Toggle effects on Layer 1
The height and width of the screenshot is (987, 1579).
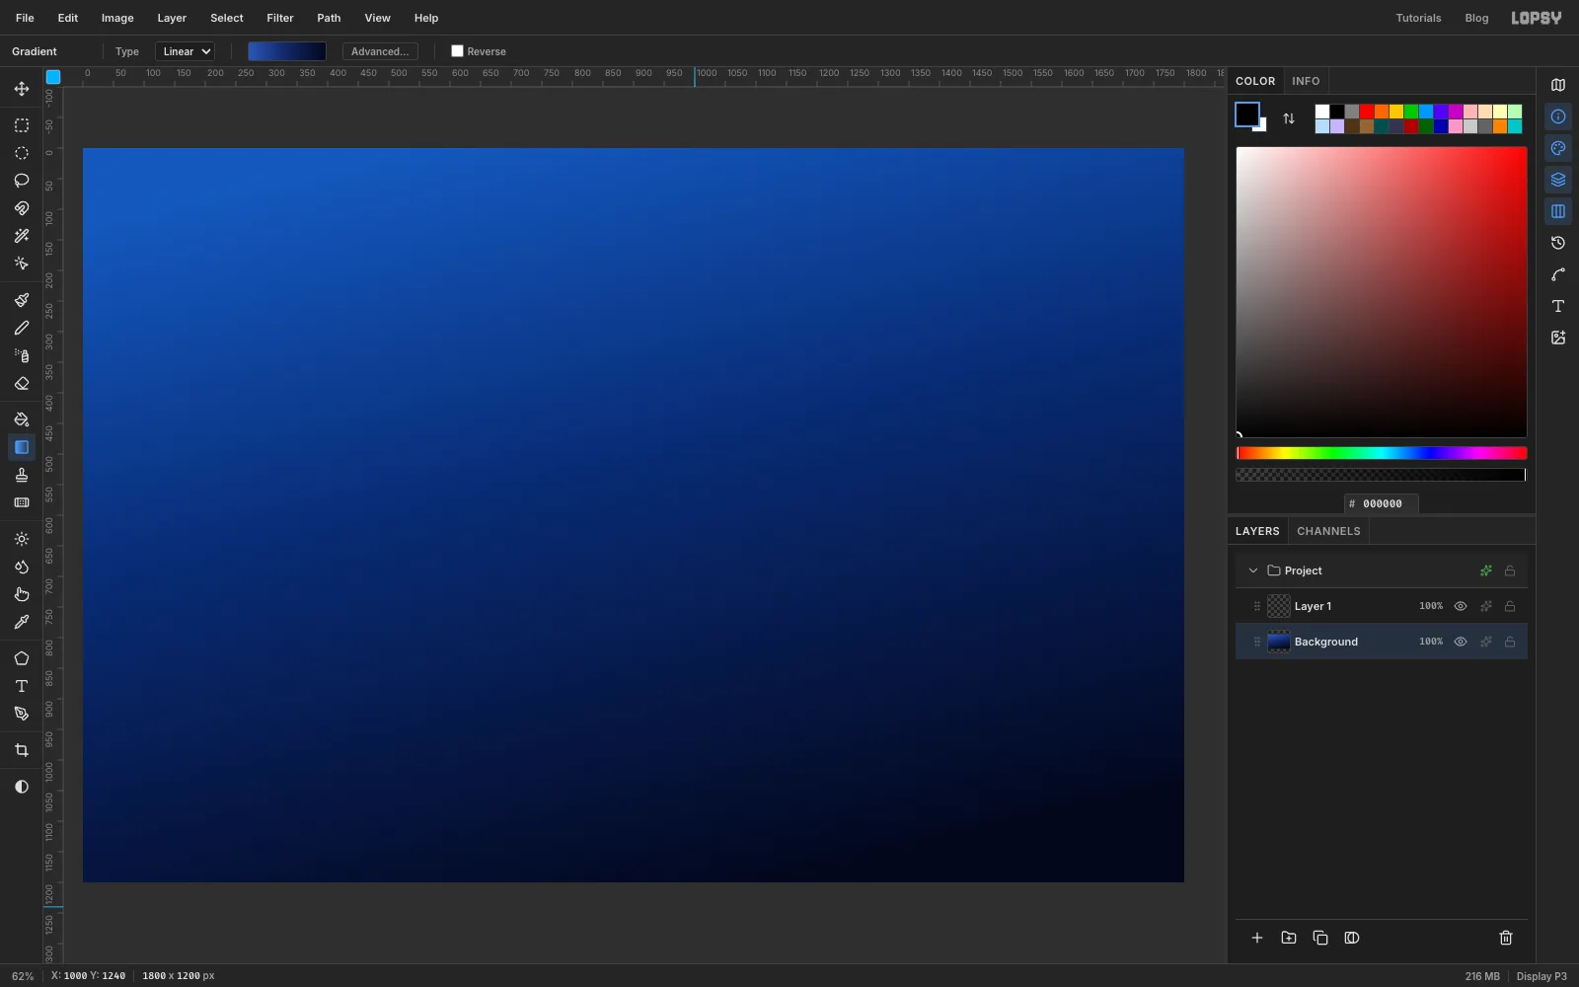[1486, 606]
